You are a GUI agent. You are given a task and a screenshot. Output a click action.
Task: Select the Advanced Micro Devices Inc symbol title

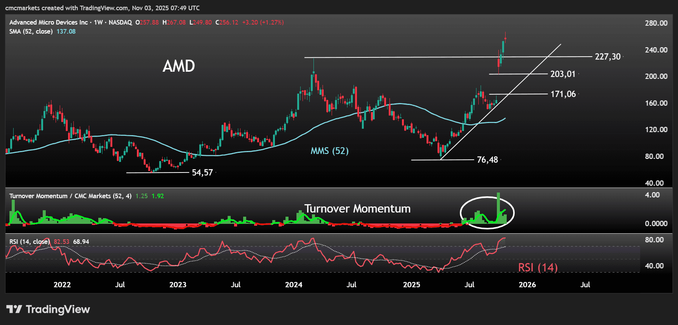48,22
